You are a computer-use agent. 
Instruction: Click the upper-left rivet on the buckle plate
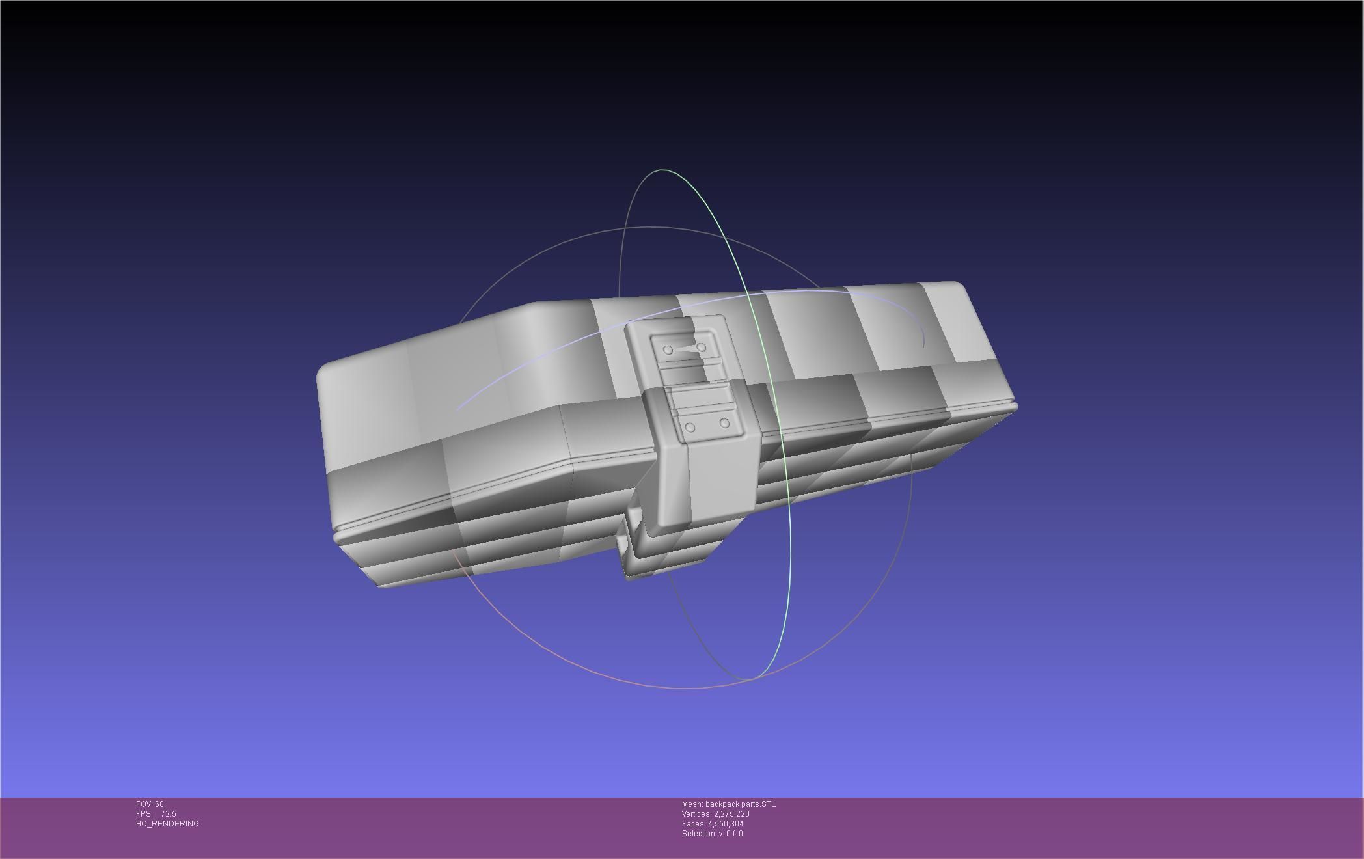pos(668,350)
